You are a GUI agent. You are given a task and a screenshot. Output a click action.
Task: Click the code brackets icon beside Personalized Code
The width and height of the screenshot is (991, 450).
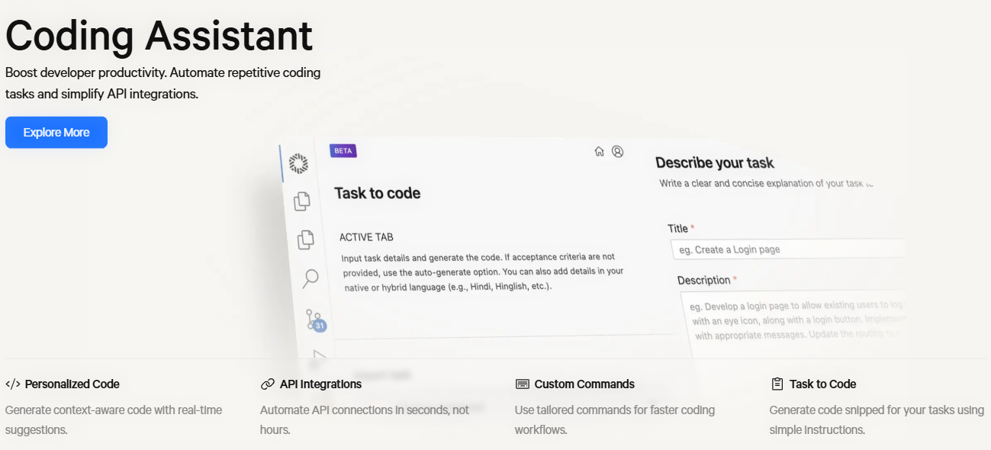13,384
